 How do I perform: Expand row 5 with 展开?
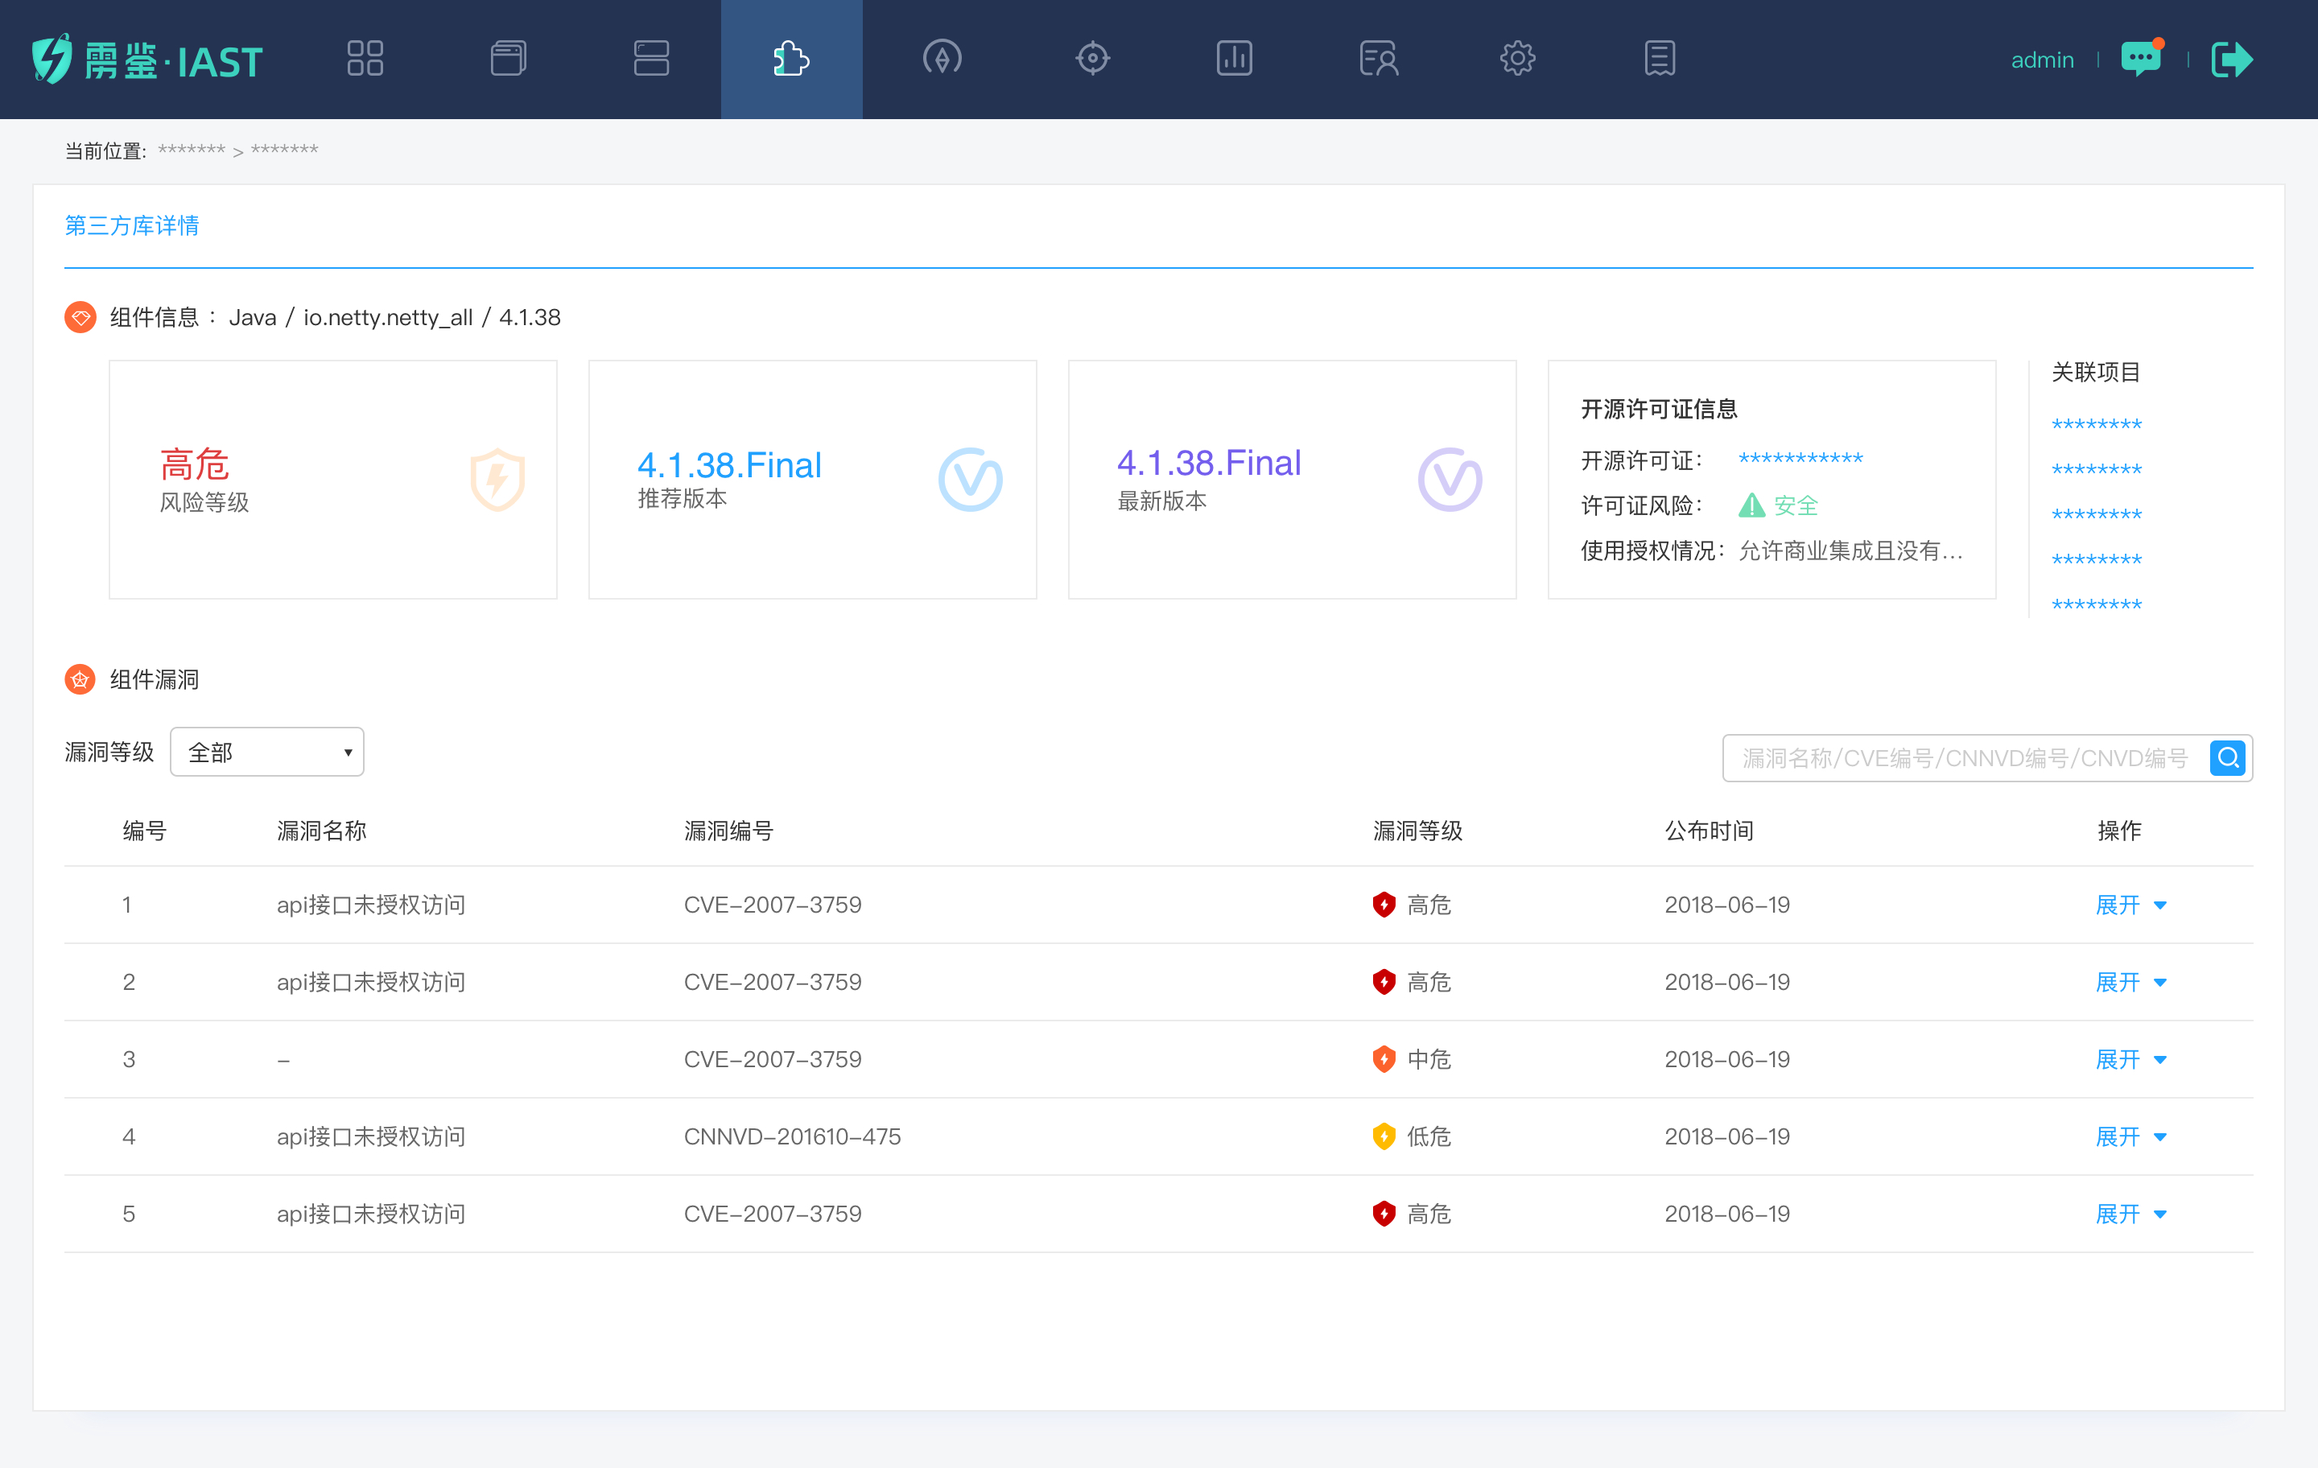[2130, 1214]
